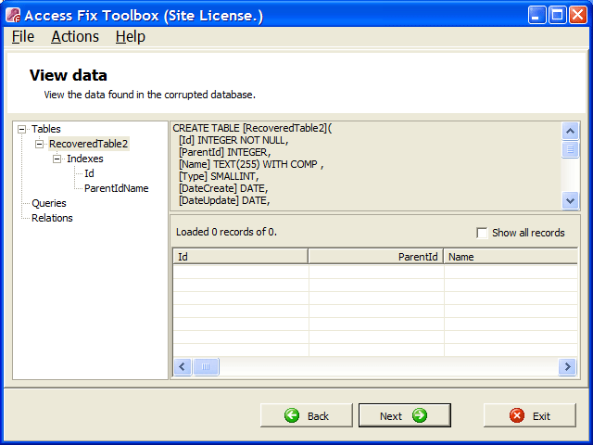Screen dimensions: 593x445
Task: Click the [DateUpdate] DATE line
Action: pos(224,200)
